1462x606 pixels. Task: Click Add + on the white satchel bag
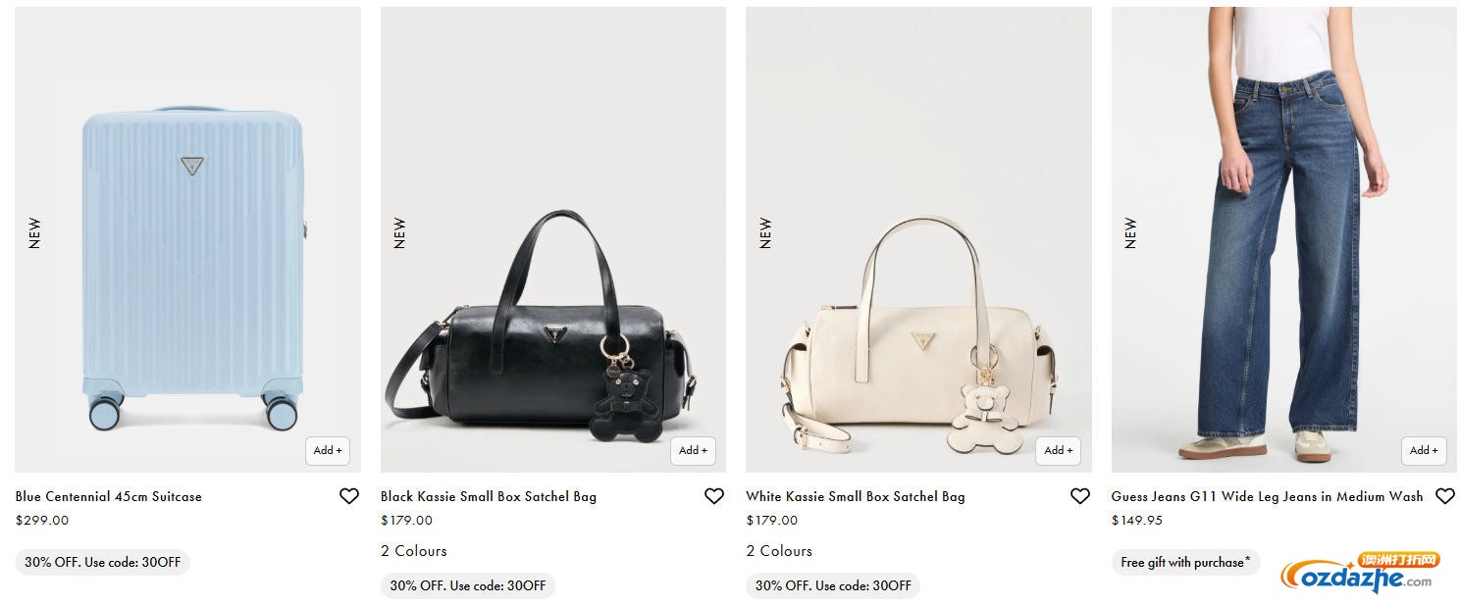pyautogui.click(x=1059, y=450)
